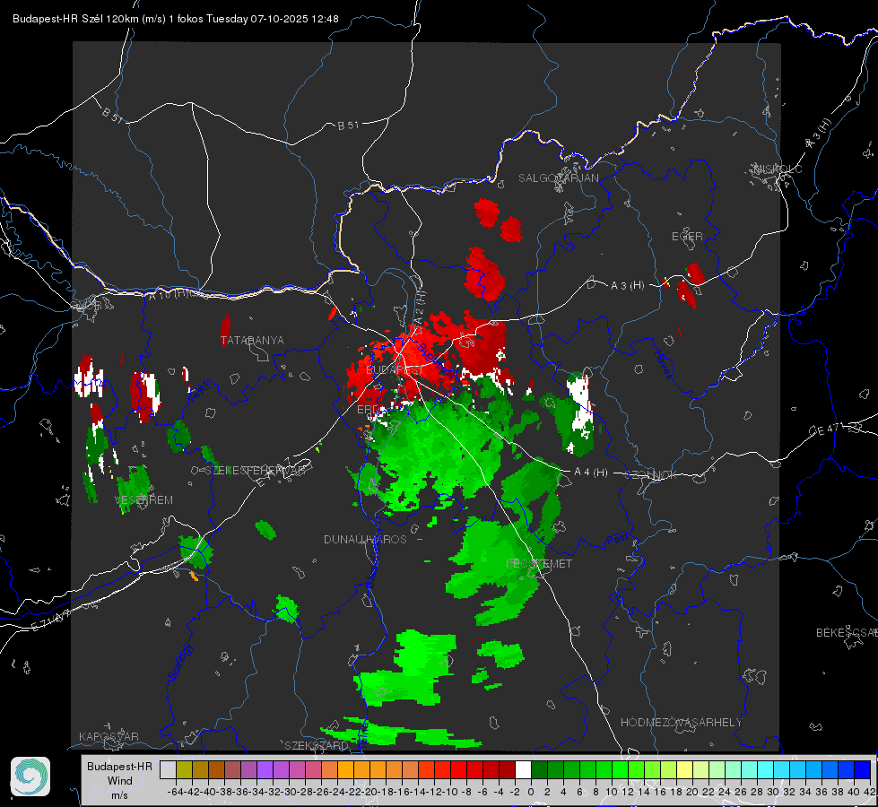The height and width of the screenshot is (807, 878).
Task: Click the small orange echo near Lake Balaton
Action: click(194, 576)
